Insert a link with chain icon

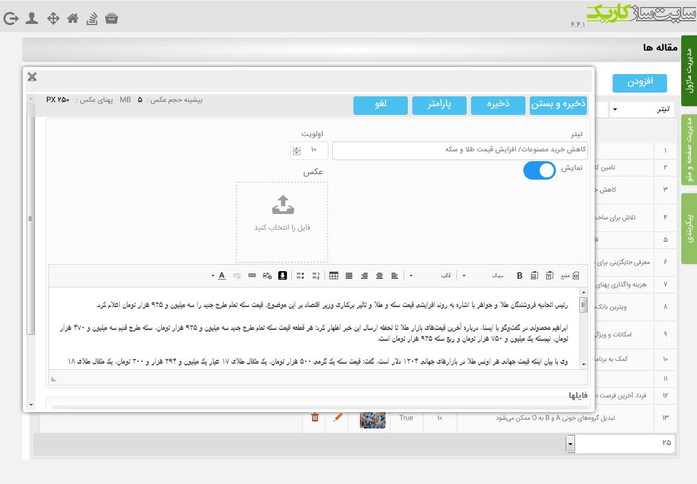(x=252, y=275)
